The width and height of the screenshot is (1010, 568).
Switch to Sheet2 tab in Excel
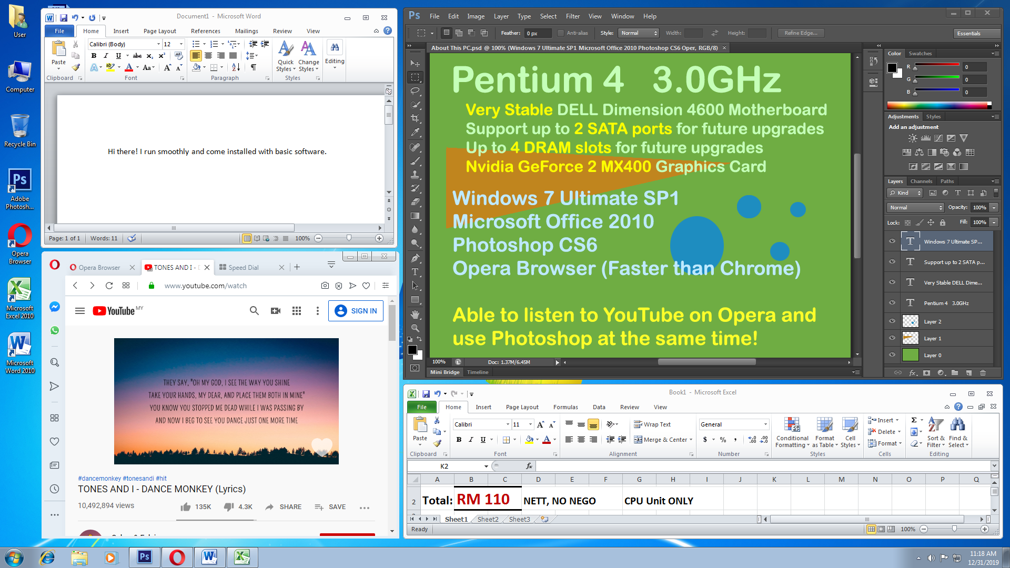click(x=488, y=519)
